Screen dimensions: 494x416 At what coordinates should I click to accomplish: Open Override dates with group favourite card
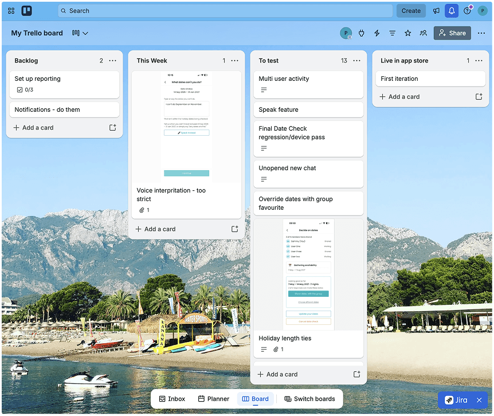point(308,203)
